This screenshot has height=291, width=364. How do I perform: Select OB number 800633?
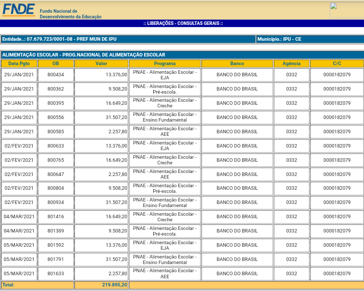pos(55,145)
